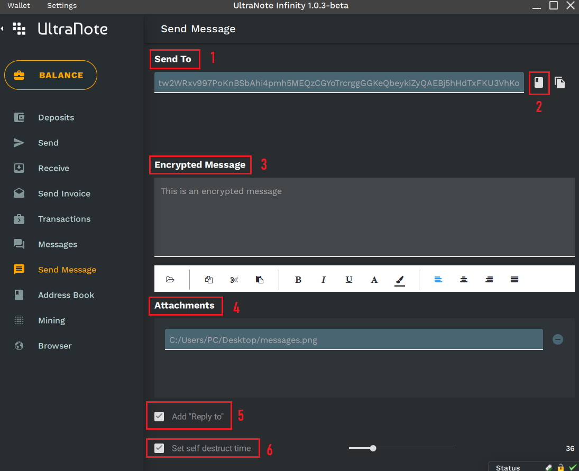Toggle underline formatting
Image resolution: width=579 pixels, height=471 pixels.
(349, 280)
